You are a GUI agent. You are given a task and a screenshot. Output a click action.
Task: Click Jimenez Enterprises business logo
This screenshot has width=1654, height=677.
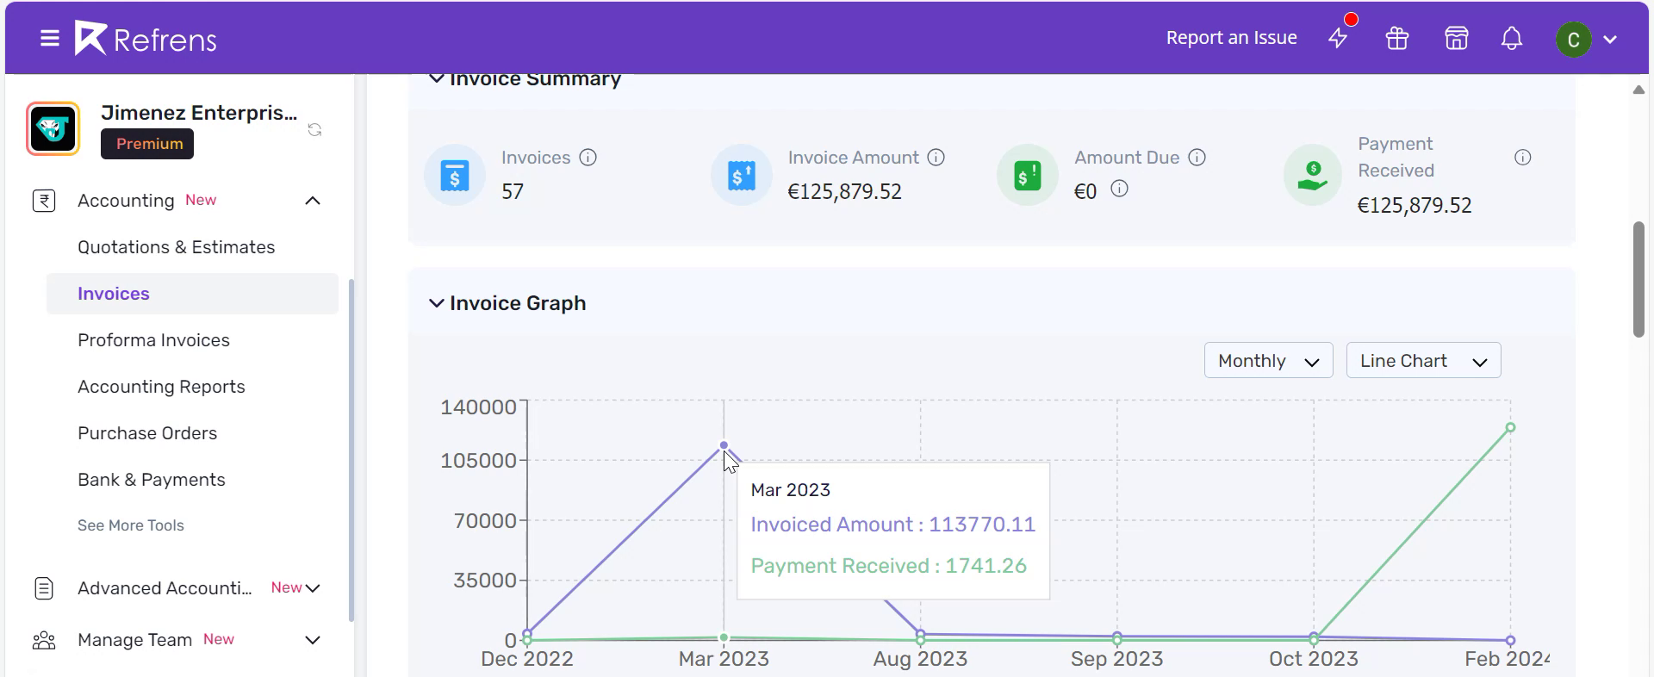tap(53, 129)
